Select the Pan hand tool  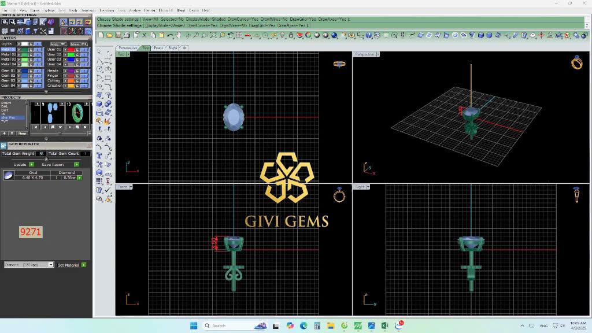tap(179, 35)
